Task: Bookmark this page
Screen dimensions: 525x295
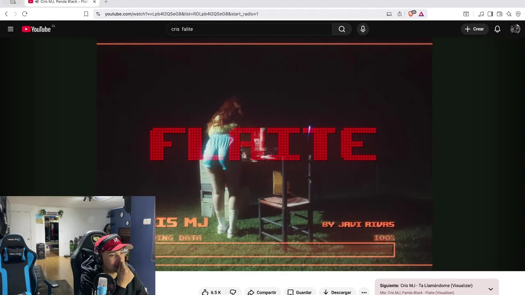Action: click(x=86, y=14)
